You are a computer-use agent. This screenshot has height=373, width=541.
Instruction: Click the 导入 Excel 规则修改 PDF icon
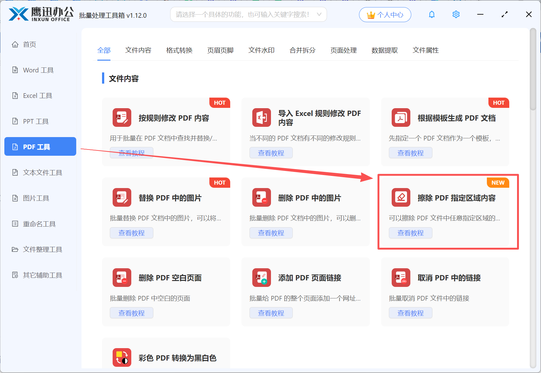click(262, 117)
